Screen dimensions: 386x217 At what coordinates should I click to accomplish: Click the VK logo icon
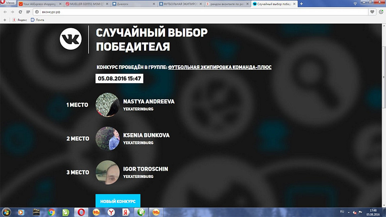pos(70,39)
